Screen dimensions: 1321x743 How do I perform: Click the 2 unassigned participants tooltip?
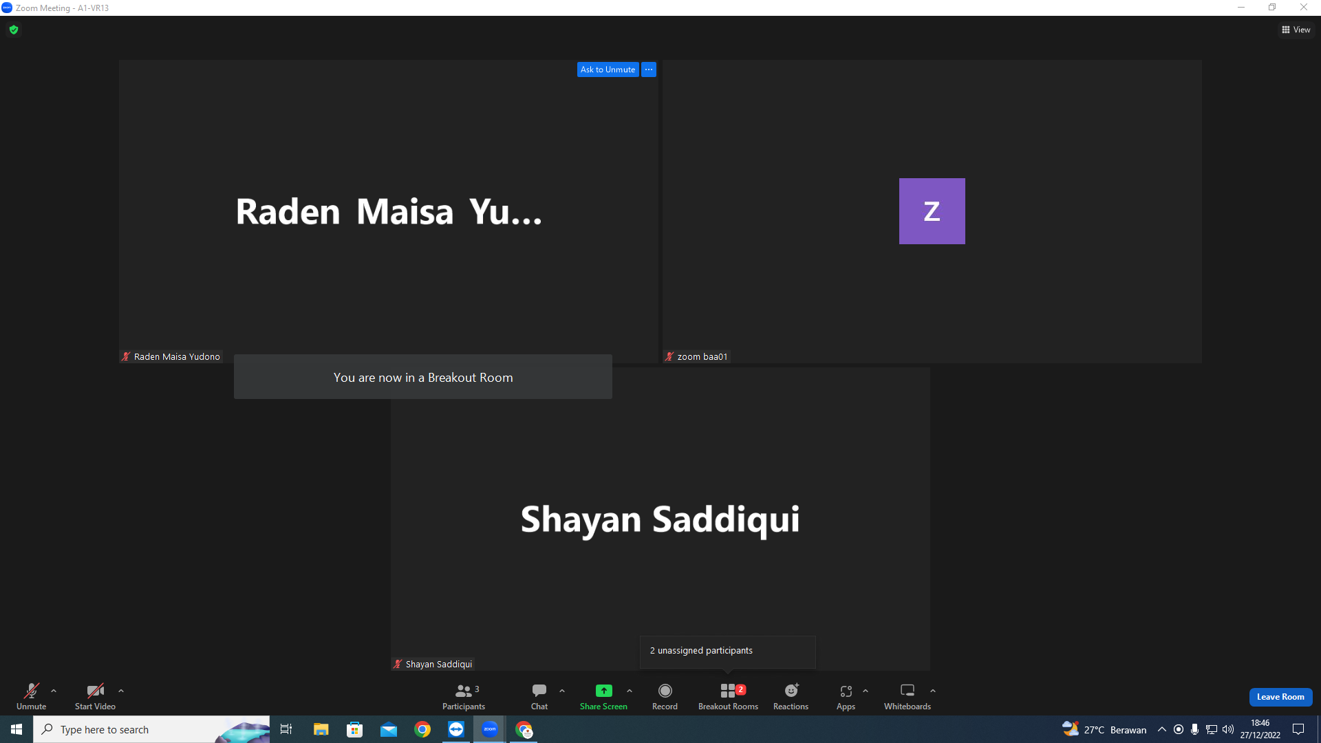click(x=727, y=651)
